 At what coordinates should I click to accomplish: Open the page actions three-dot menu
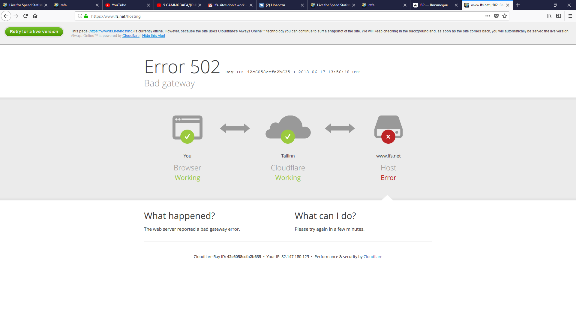(488, 16)
